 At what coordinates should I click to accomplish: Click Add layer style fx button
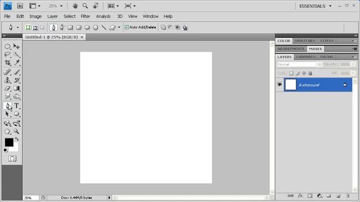[x=300, y=196]
